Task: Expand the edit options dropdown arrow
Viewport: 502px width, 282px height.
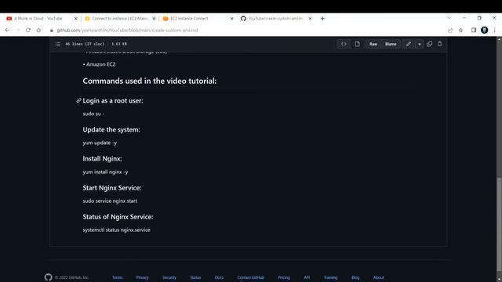Action: pyautogui.click(x=420, y=44)
